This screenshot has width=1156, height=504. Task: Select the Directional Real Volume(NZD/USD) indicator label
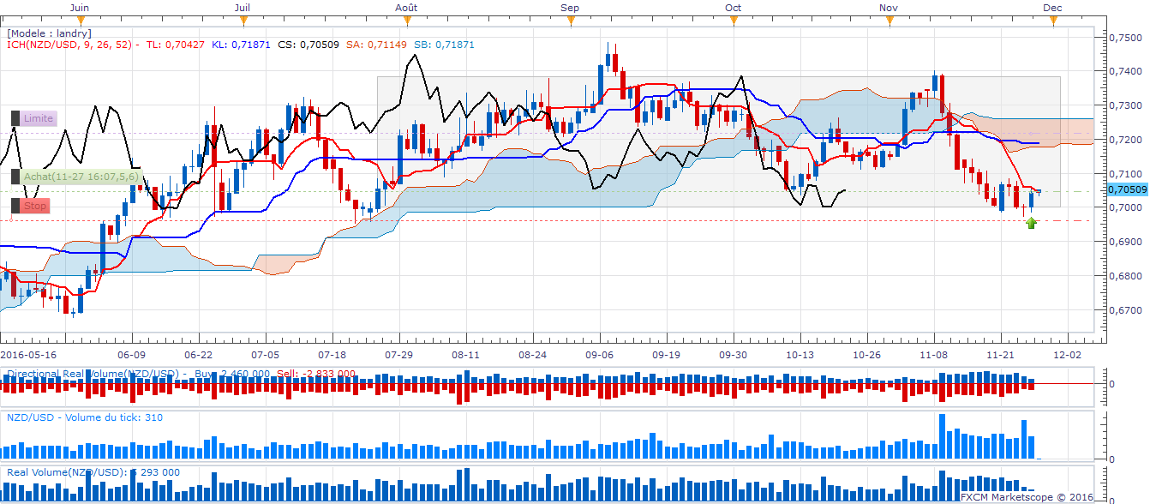pos(93,374)
